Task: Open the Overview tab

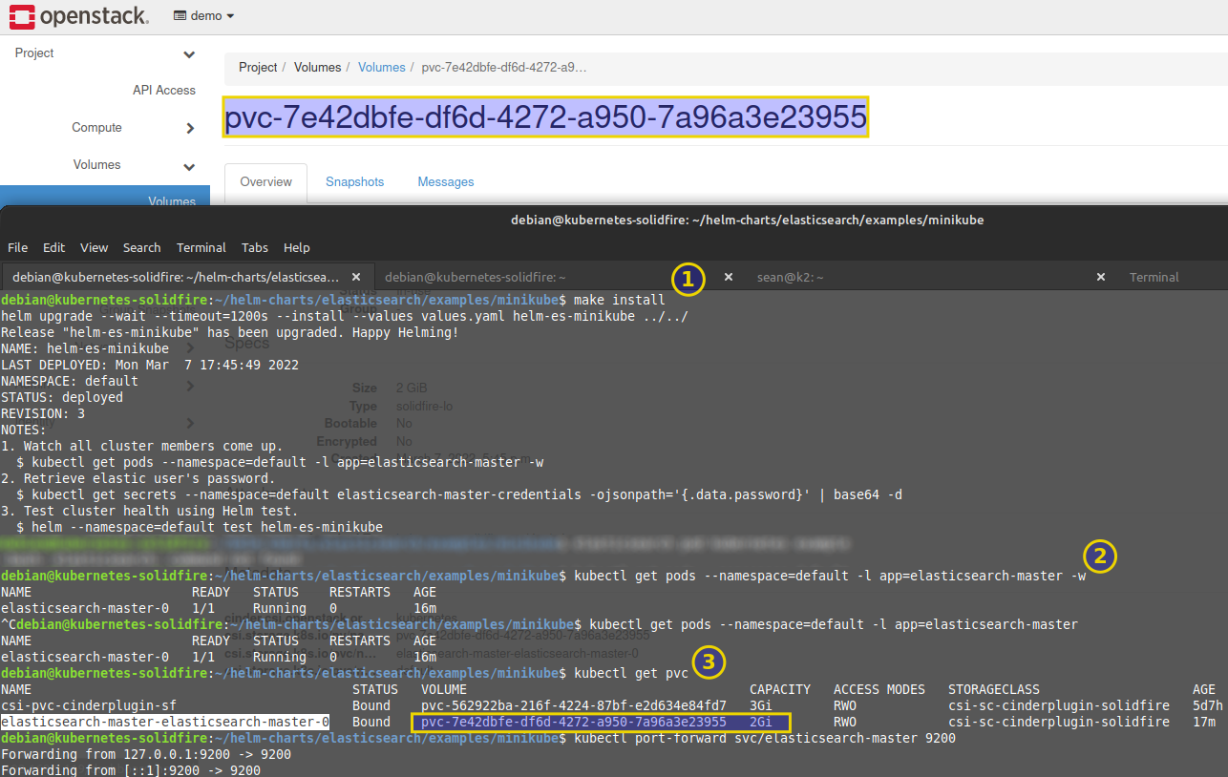Action: [x=265, y=182]
